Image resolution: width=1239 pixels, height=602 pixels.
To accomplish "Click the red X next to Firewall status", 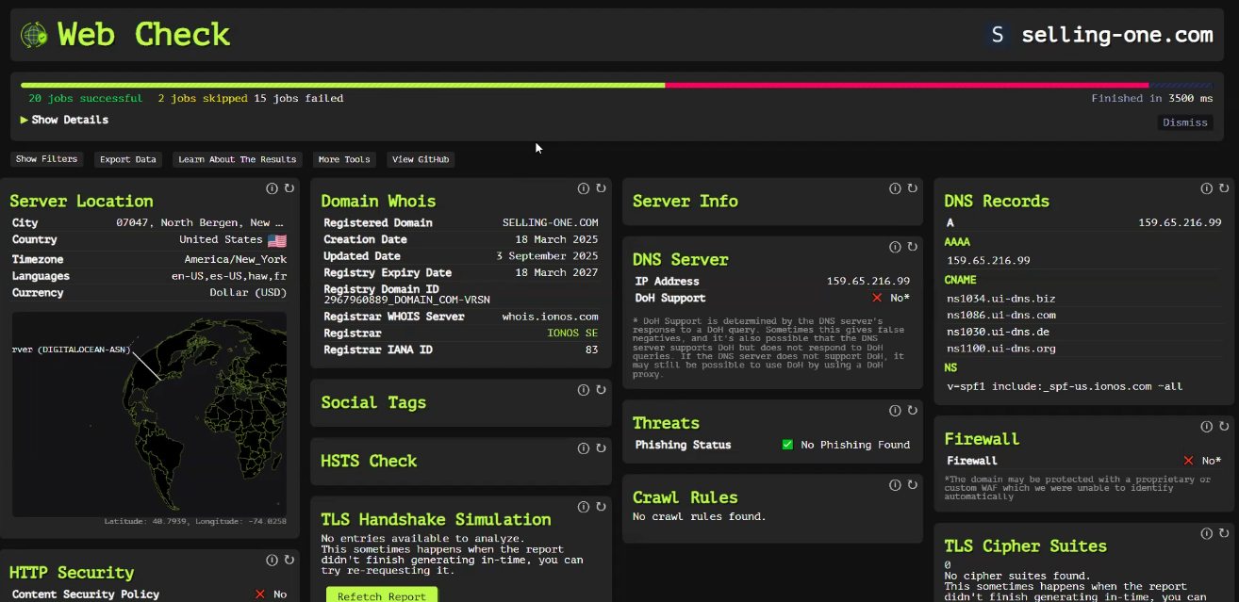I will click(x=1188, y=461).
